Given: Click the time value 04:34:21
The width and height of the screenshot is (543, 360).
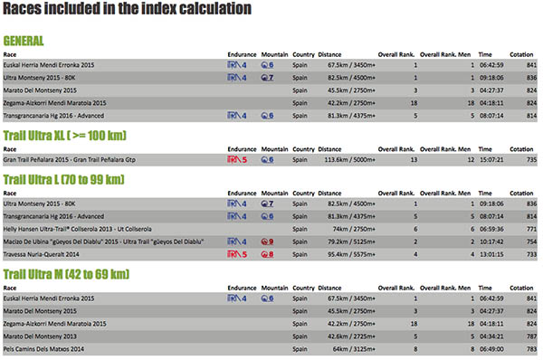Looking at the screenshot, I should [x=491, y=336].
